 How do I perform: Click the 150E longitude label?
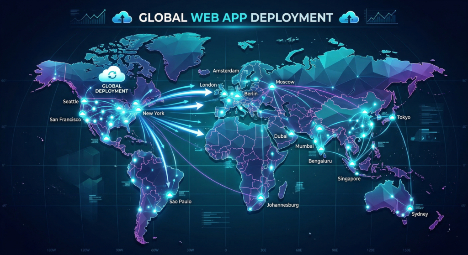click(407, 250)
